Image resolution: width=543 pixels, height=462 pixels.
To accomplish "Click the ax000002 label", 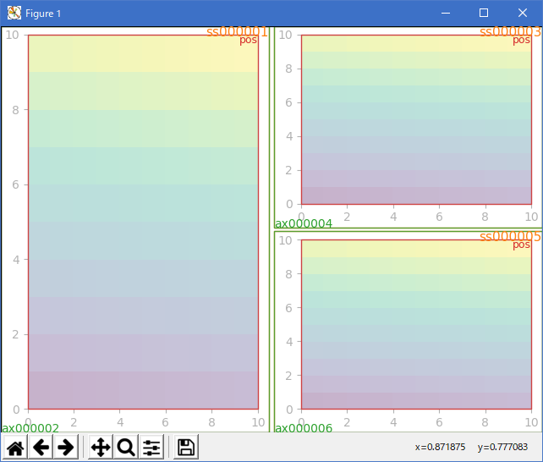I will point(30,428).
